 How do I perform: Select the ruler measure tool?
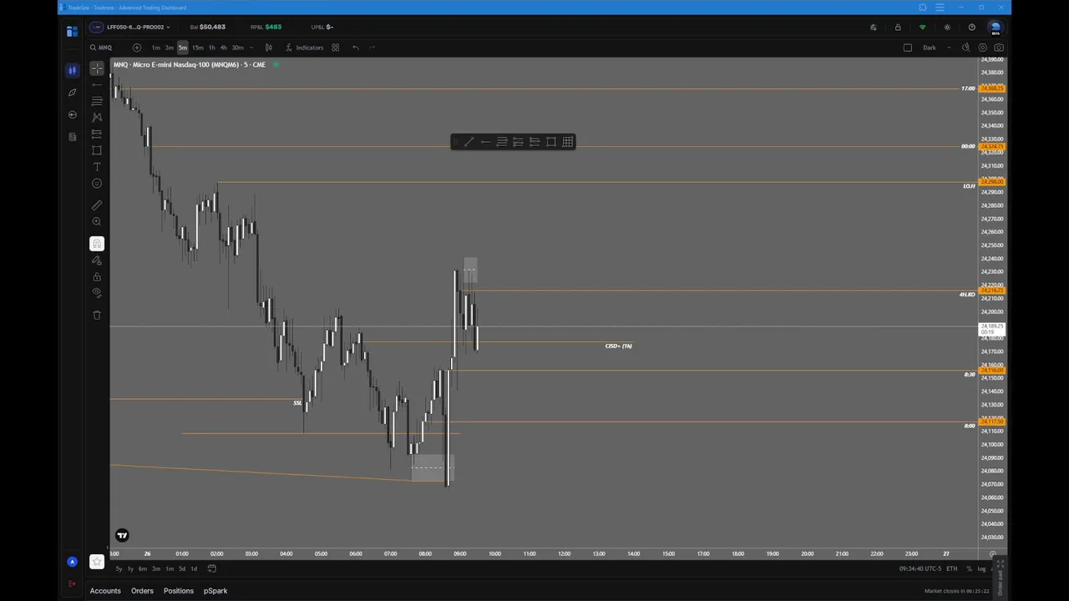(97, 205)
